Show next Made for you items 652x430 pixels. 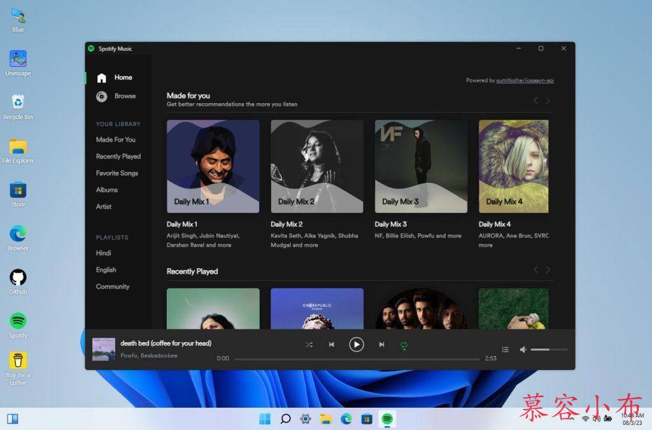(x=548, y=101)
